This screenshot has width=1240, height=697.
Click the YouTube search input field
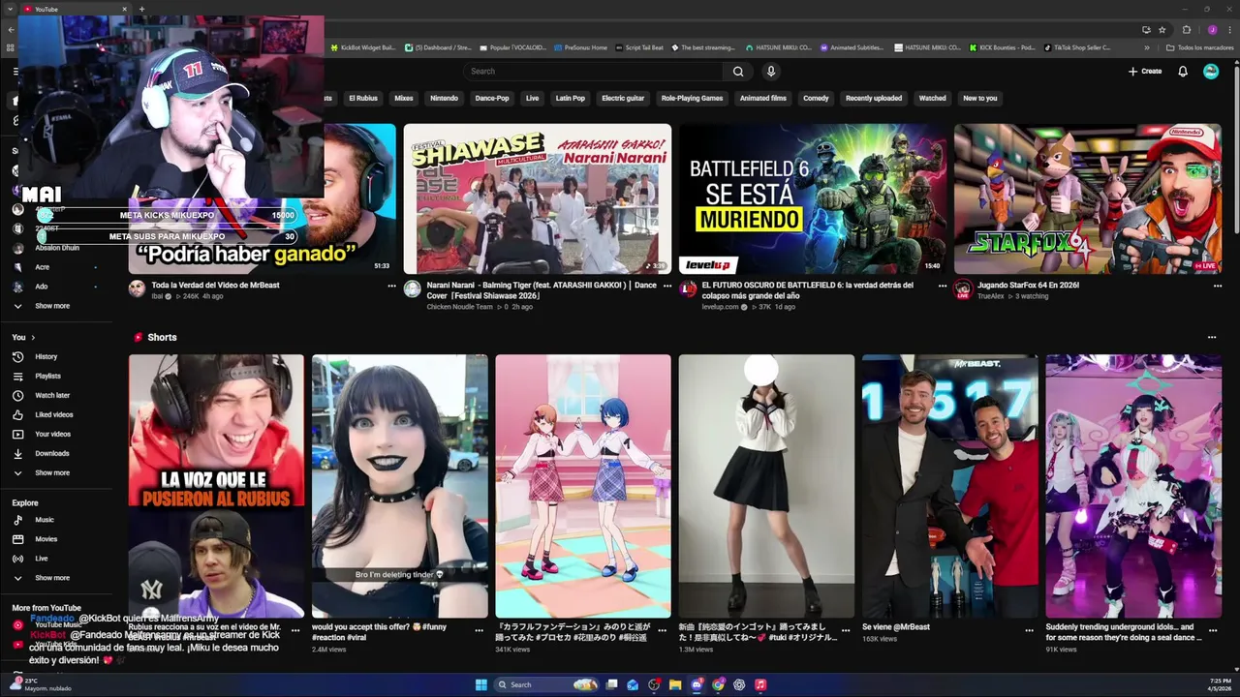click(x=593, y=71)
